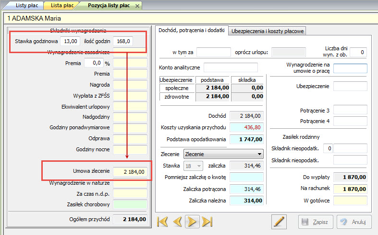378x235 pixels.
Task: Go to the next record arrow
Action: pyautogui.click(x=192, y=222)
